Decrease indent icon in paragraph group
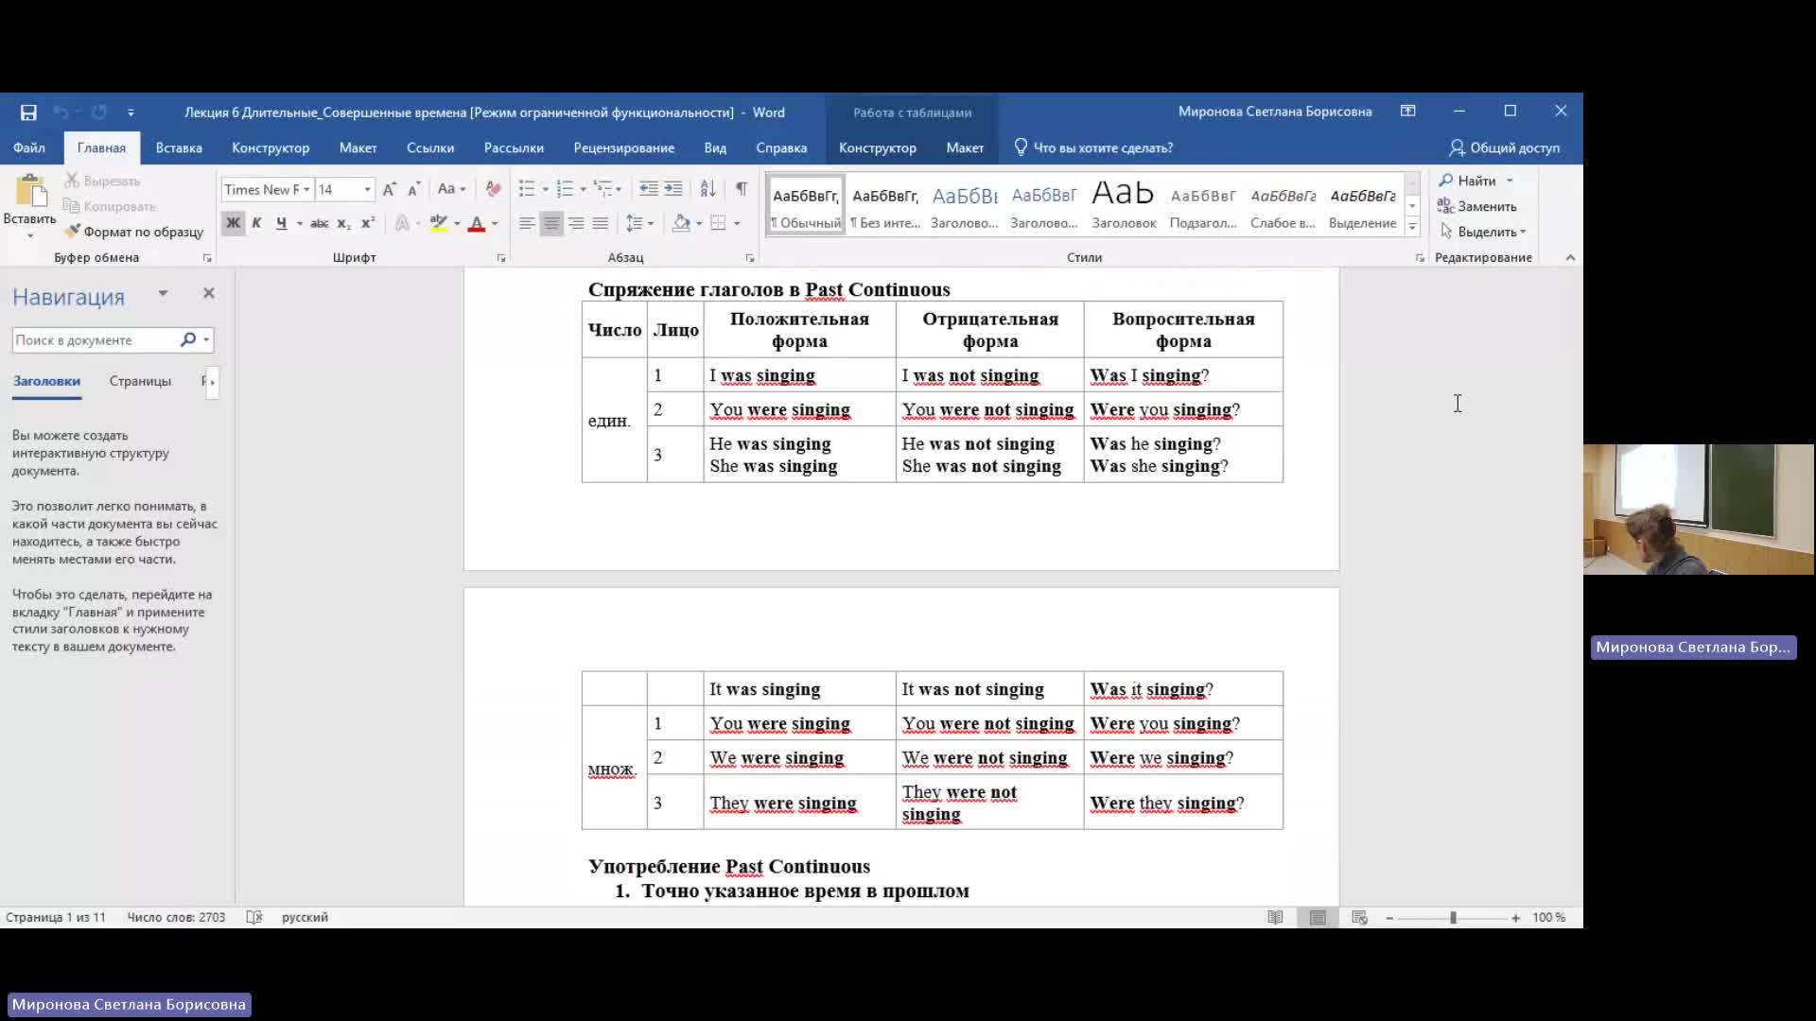The image size is (1816, 1021). [x=649, y=189]
